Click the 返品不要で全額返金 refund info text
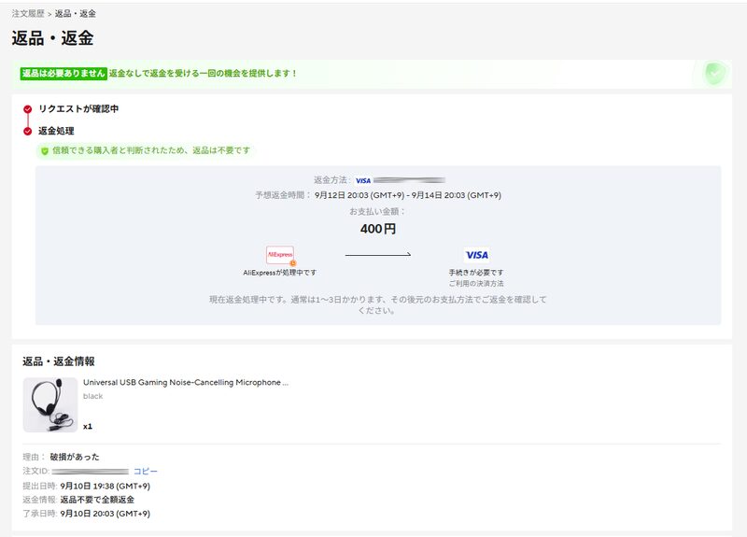The height and width of the screenshot is (537, 747). pos(97,500)
